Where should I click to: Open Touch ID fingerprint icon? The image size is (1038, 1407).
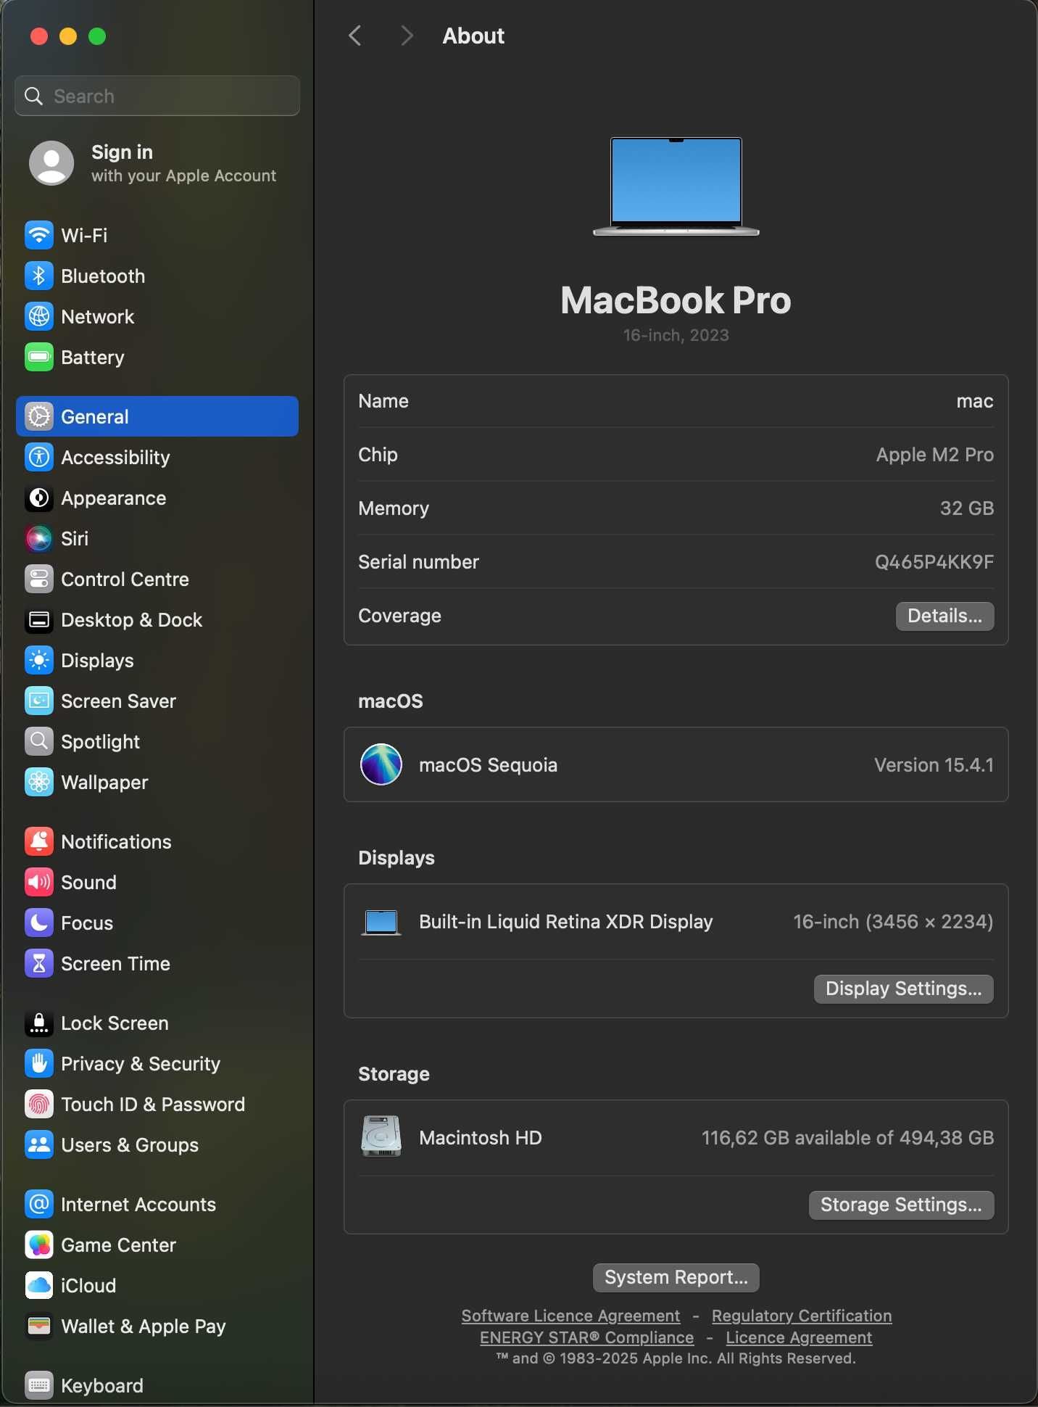click(x=38, y=1104)
